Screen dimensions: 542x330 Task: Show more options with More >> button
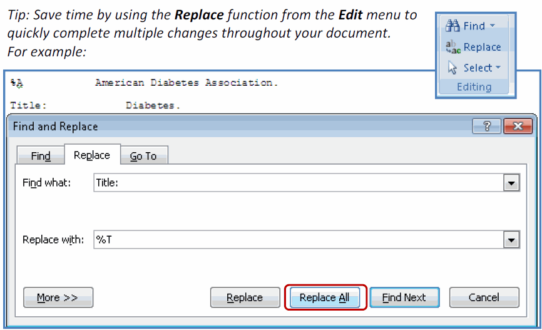tap(58, 297)
